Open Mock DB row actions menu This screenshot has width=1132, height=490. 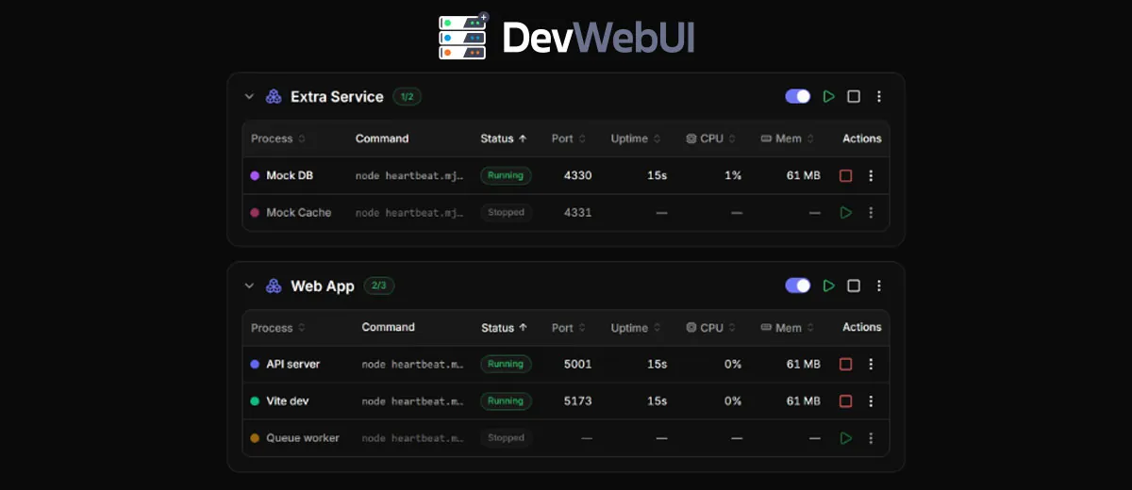tap(871, 175)
